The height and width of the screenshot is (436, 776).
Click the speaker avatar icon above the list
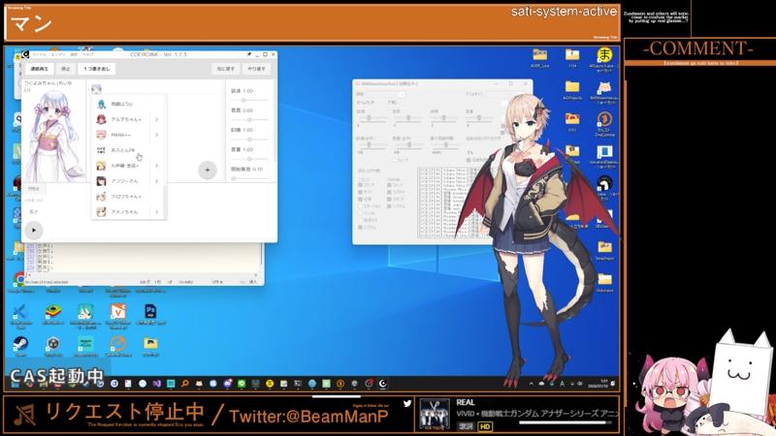point(96,89)
